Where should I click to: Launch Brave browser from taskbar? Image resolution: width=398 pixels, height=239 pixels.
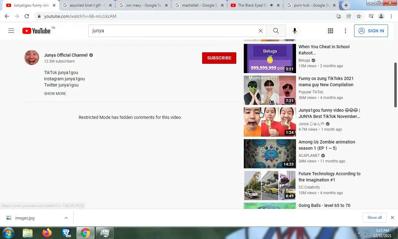tap(66, 233)
